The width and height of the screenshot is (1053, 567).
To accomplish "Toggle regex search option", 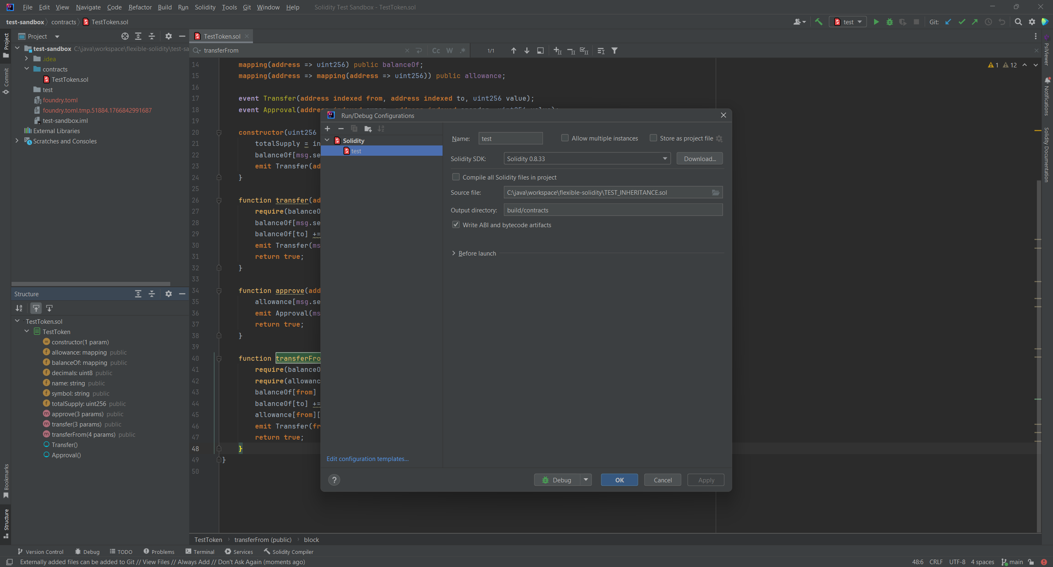I will click(463, 51).
